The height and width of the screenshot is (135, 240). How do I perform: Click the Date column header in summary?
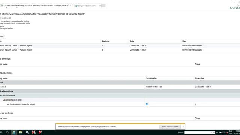tap(132, 41)
